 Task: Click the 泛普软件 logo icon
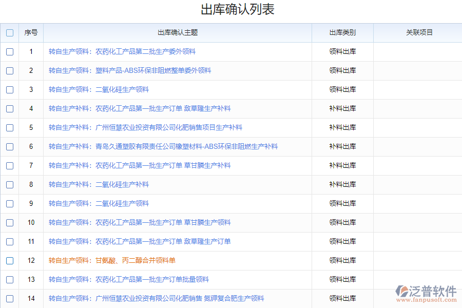pyautogui.click(x=401, y=292)
